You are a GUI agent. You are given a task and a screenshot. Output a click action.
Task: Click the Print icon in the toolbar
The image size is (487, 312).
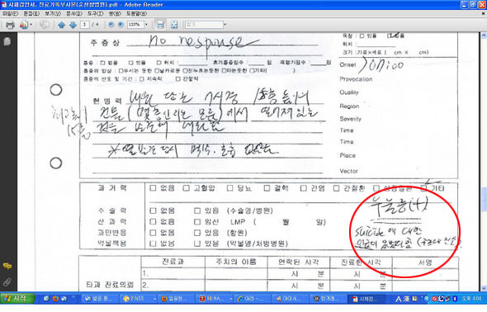10,25
